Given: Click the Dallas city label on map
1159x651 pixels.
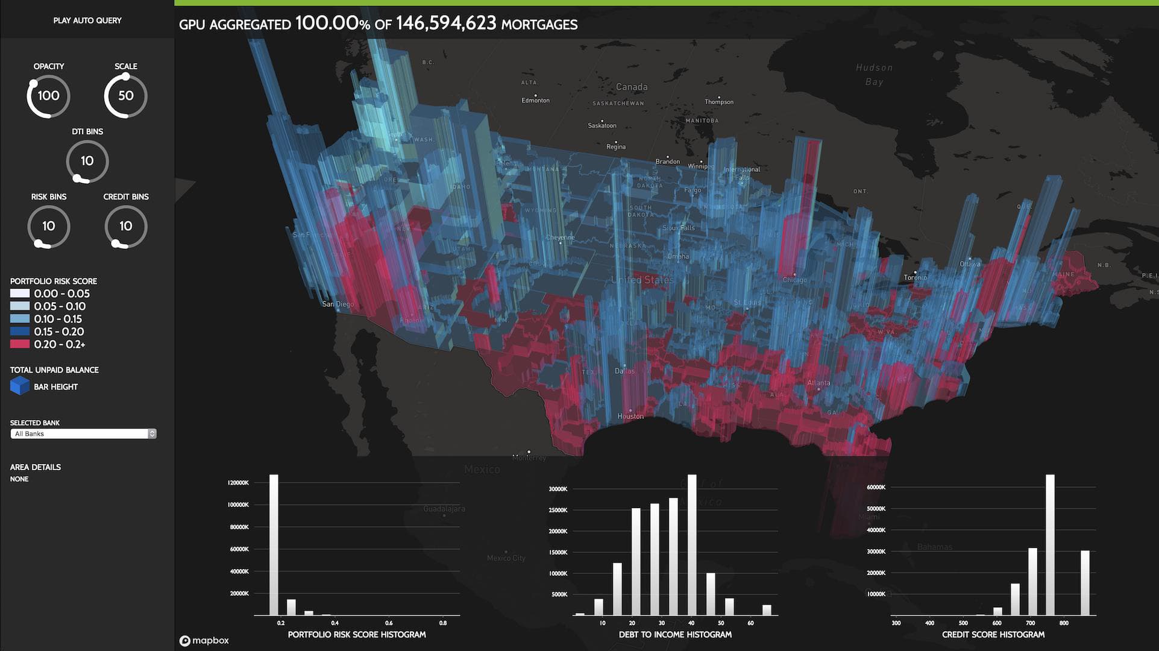Looking at the screenshot, I should (624, 371).
